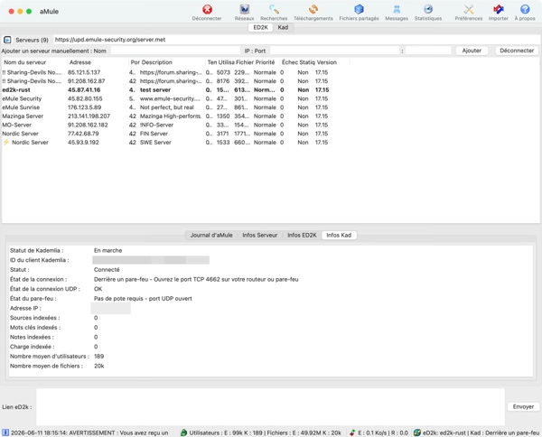Select the Infos Kad tab

[339, 235]
